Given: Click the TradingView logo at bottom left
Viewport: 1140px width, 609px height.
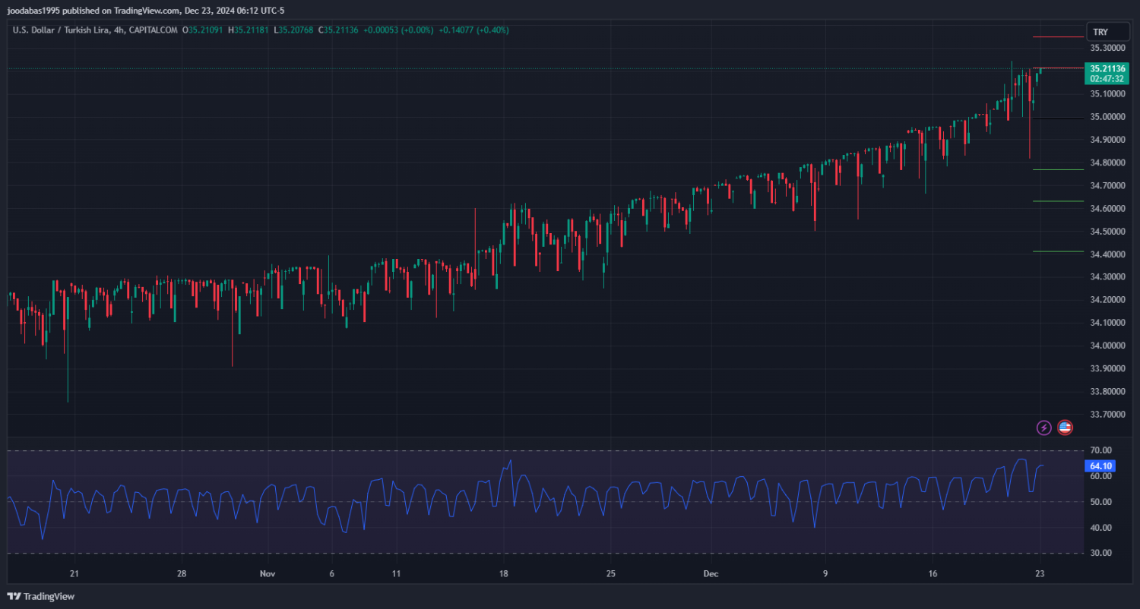Looking at the screenshot, I should pos(41,597).
